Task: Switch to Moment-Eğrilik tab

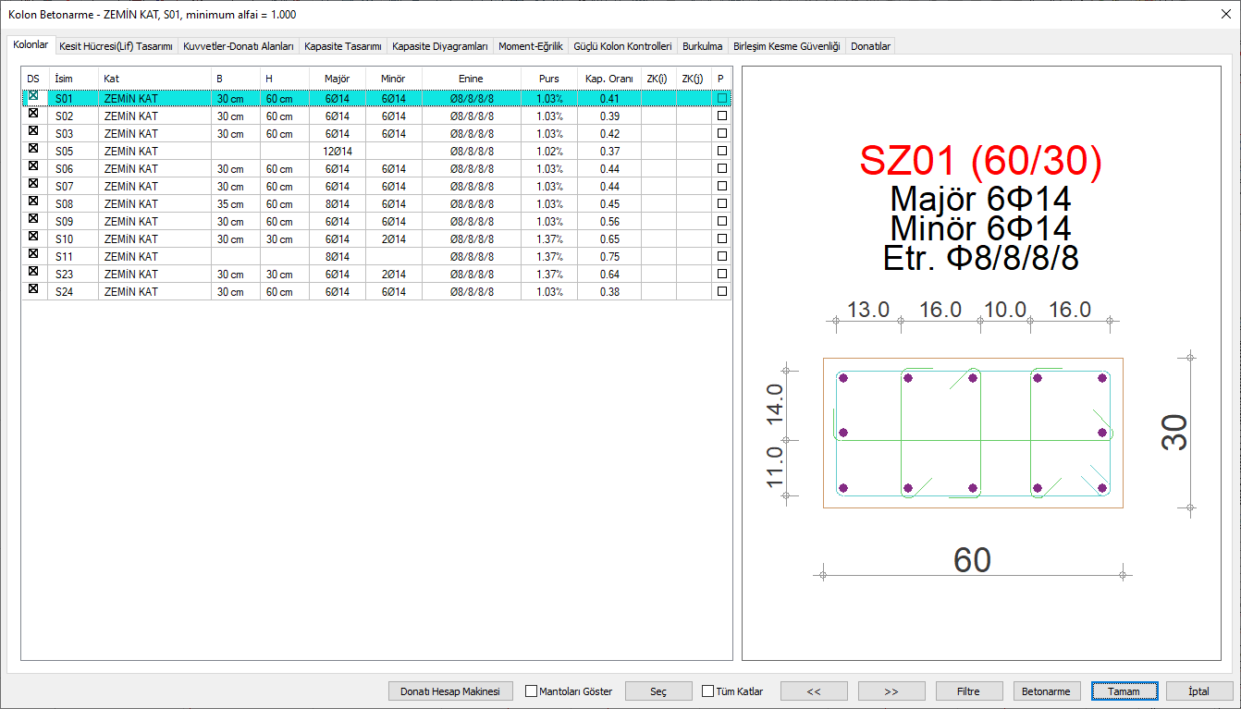Action: click(x=531, y=45)
